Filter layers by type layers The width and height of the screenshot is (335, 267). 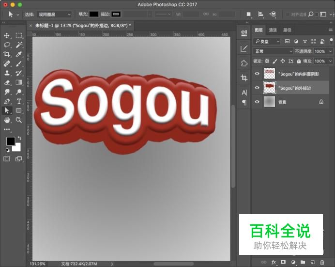click(x=305, y=41)
